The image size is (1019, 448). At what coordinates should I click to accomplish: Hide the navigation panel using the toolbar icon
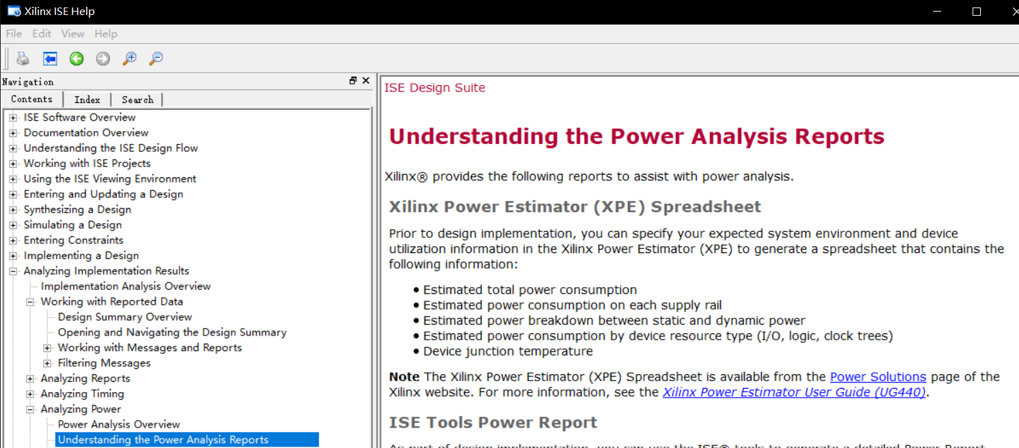tap(50, 59)
